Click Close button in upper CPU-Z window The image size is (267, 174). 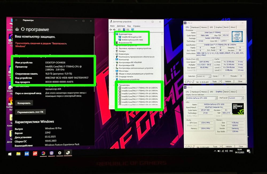pyautogui.click(x=240, y=81)
